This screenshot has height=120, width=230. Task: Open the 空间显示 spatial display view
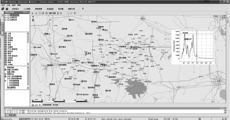15,9
